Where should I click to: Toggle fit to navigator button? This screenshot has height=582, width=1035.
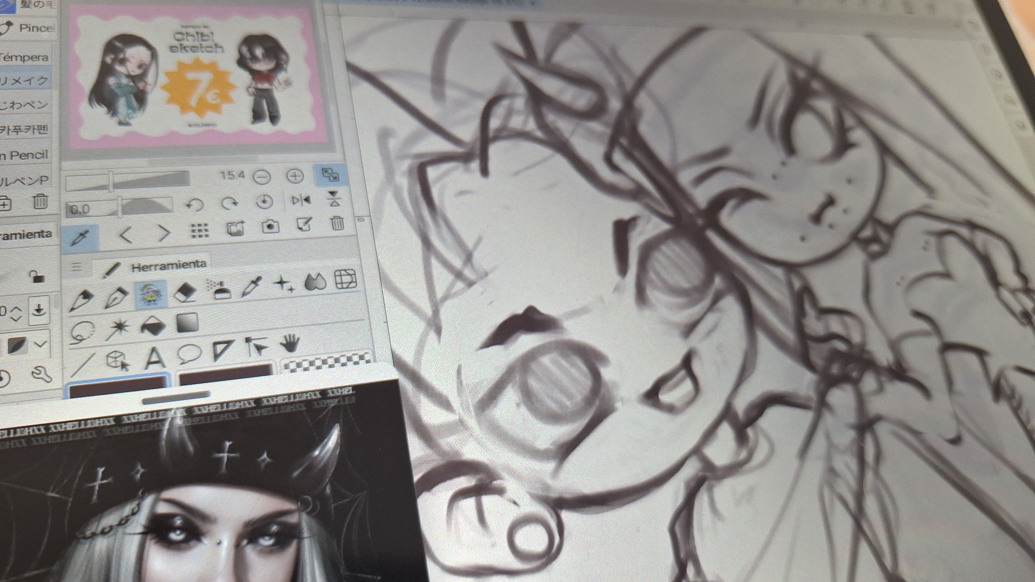click(330, 175)
